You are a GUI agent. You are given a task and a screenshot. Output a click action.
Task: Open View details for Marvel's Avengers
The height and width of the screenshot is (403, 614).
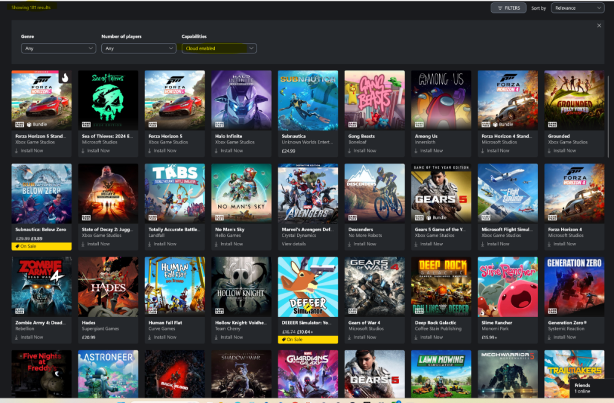coord(294,244)
